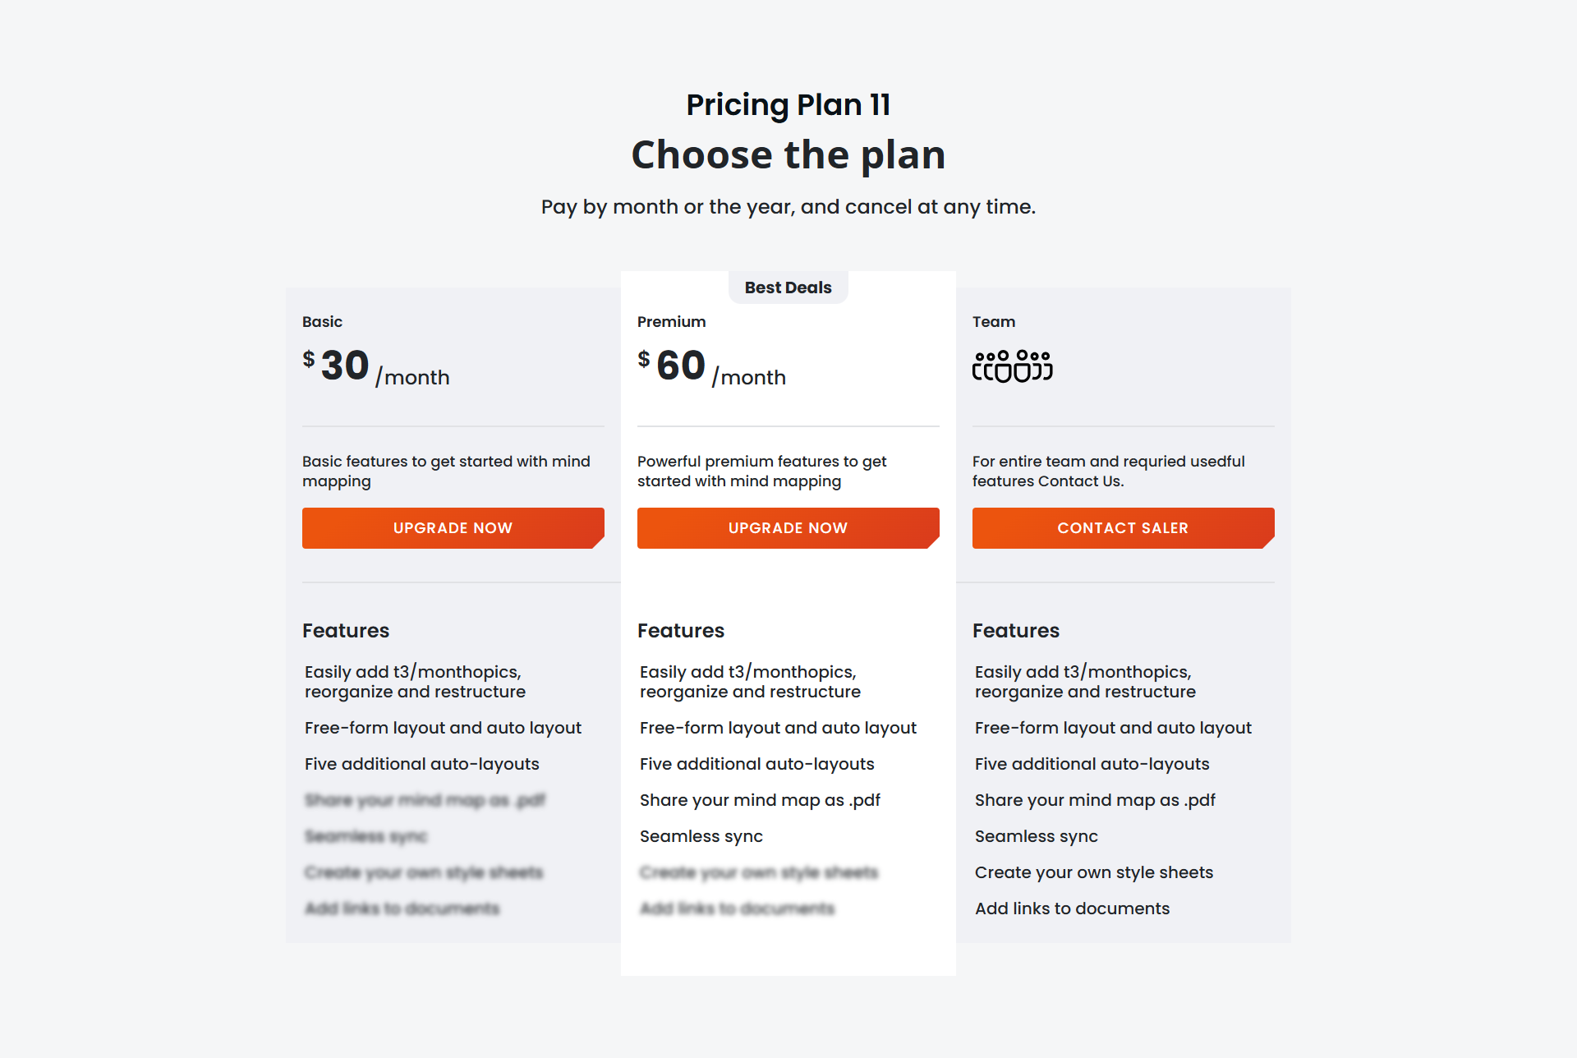Click the Team plan Features heading

1016,631
